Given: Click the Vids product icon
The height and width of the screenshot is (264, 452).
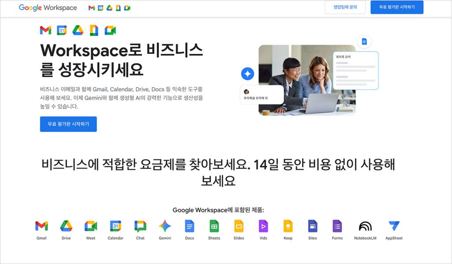Looking at the screenshot, I should coord(264,226).
